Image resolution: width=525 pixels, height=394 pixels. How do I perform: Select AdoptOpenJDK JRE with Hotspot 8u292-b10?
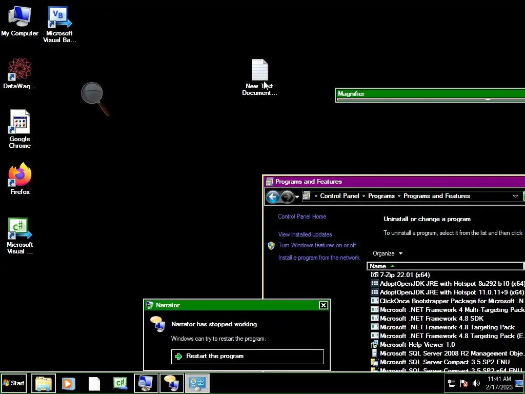[x=448, y=283]
